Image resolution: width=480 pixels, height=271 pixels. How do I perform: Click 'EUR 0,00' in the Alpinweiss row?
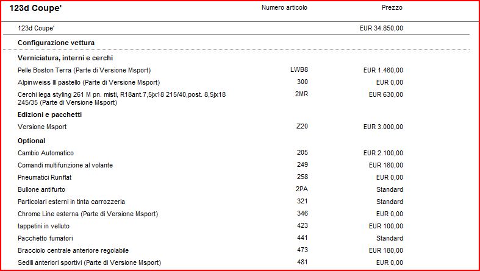click(x=390, y=82)
